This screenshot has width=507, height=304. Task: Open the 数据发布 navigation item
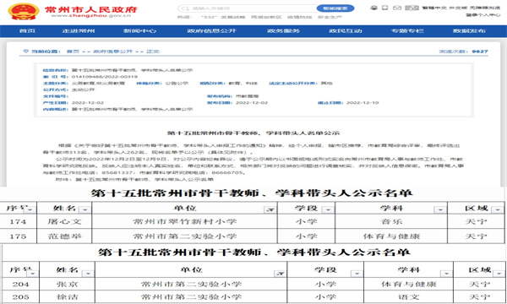[x=469, y=31]
